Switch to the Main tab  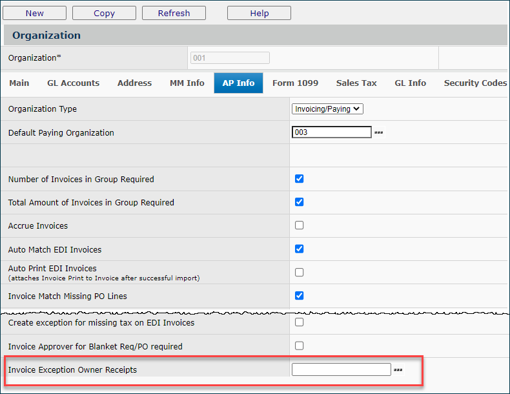coord(19,83)
